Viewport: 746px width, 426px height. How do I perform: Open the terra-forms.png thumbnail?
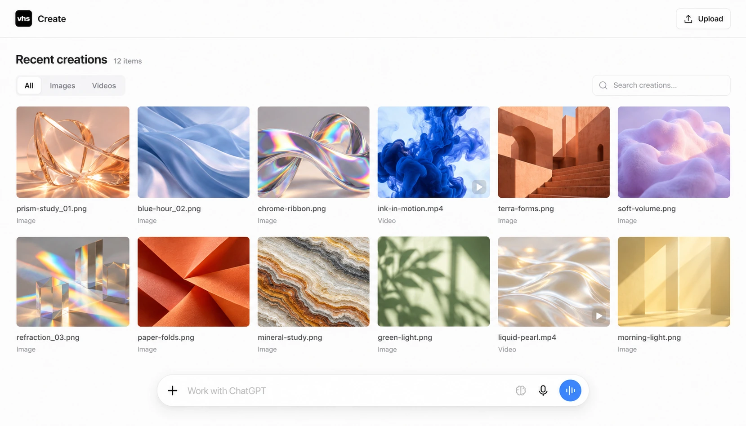[x=554, y=152]
